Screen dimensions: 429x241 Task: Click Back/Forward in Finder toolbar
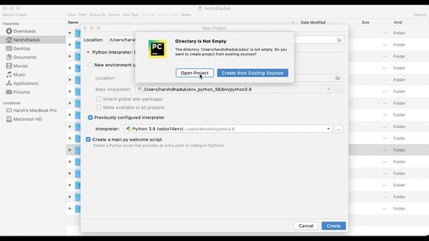(15, 15)
